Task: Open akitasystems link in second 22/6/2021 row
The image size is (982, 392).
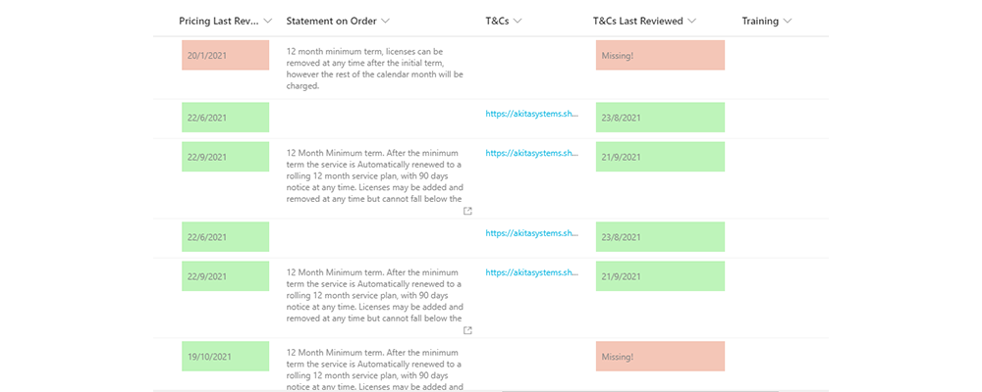Action: 531,233
